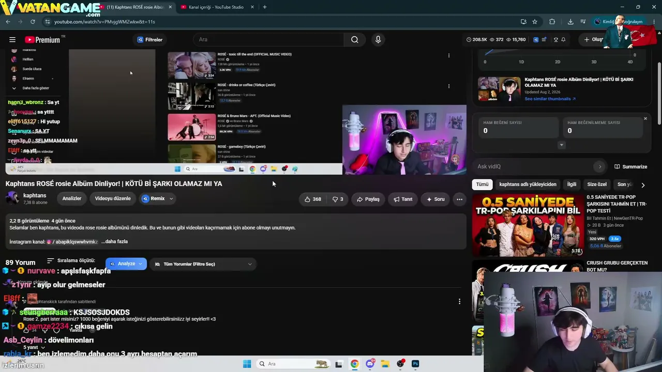The width and height of the screenshot is (662, 372).
Task: Expand description with ...daha fazla
Action: pyautogui.click(x=114, y=242)
